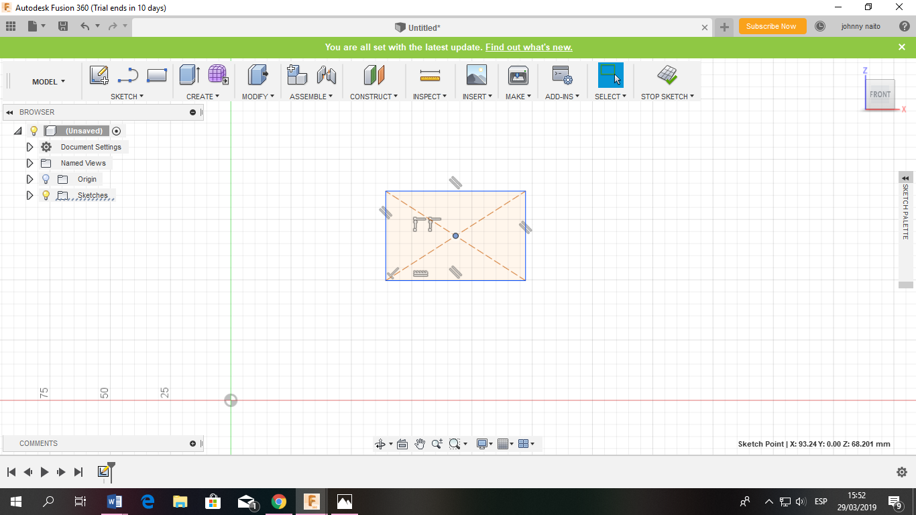The image size is (916, 515).
Task: Dismiss the green update notification banner
Action: [902, 47]
